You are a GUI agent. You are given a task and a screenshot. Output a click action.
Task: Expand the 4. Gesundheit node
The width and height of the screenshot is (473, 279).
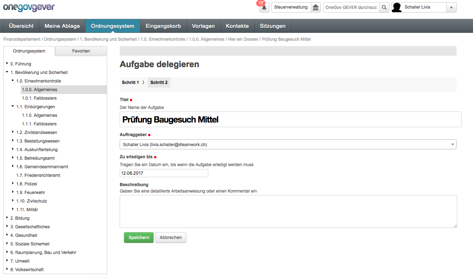tap(7, 235)
